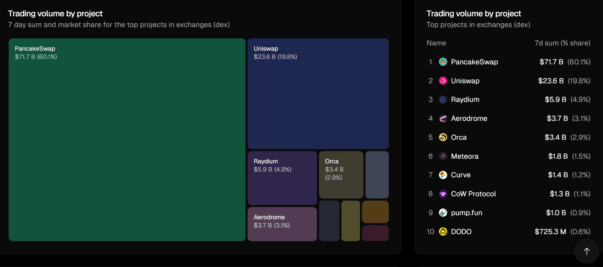Click the '$5.9 B' value in the table
603x267 pixels.
pos(555,100)
